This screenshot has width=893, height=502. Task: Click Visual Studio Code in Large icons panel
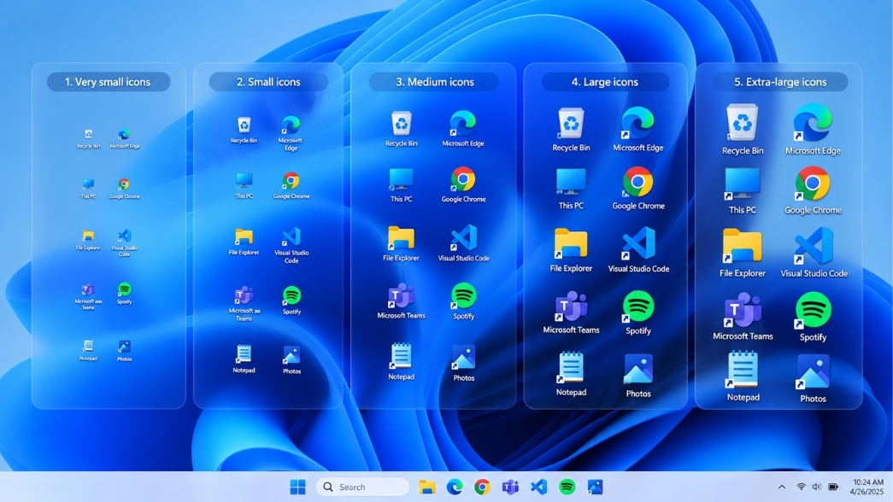tap(638, 250)
